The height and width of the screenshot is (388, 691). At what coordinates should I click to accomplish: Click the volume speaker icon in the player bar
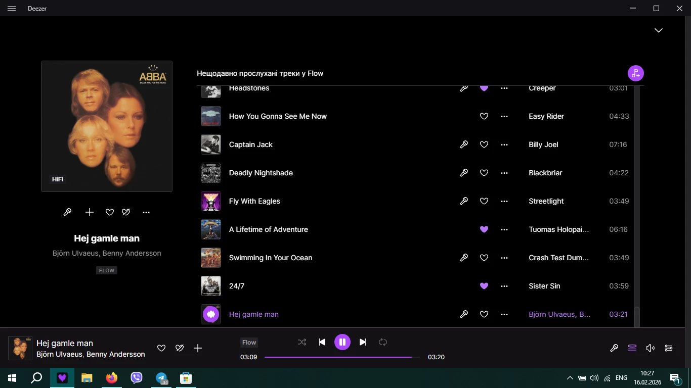click(651, 348)
